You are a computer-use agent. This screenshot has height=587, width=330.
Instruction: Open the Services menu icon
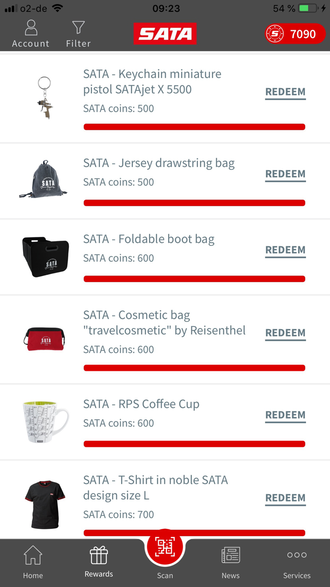(297, 556)
